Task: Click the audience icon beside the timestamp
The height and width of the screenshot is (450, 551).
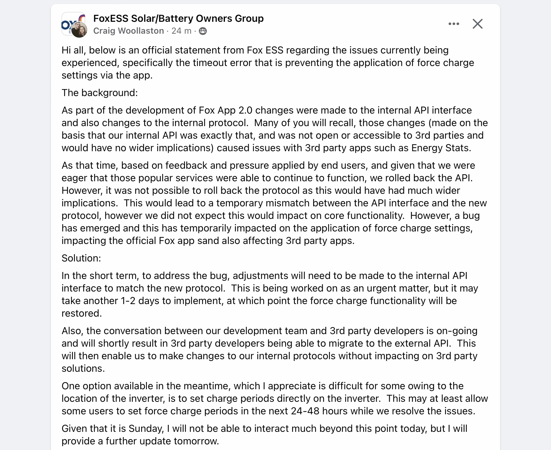Action: pyautogui.click(x=203, y=31)
